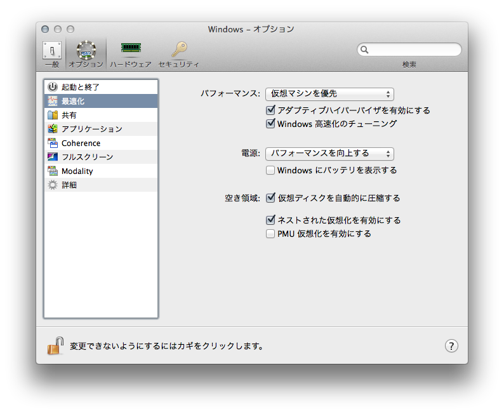Click inside the 検索 search field
Image resolution: width=504 pixels, height=414 pixels.
409,50
